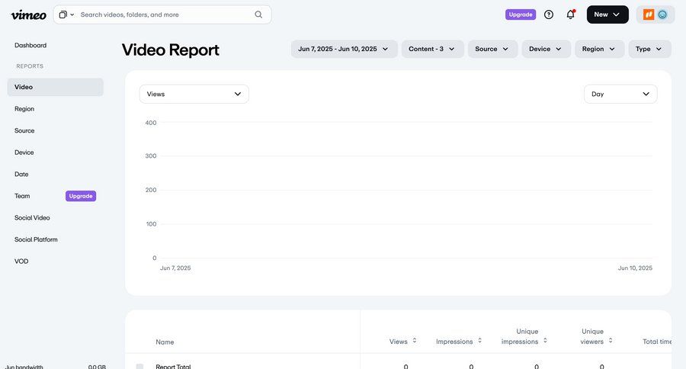Image resolution: width=686 pixels, height=369 pixels.
Task: Open the Views metric dropdown
Action: point(194,94)
